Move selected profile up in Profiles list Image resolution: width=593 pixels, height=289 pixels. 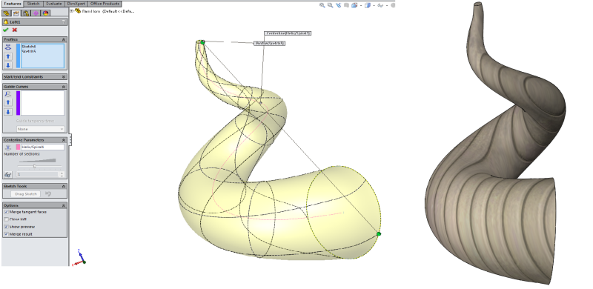click(x=8, y=56)
